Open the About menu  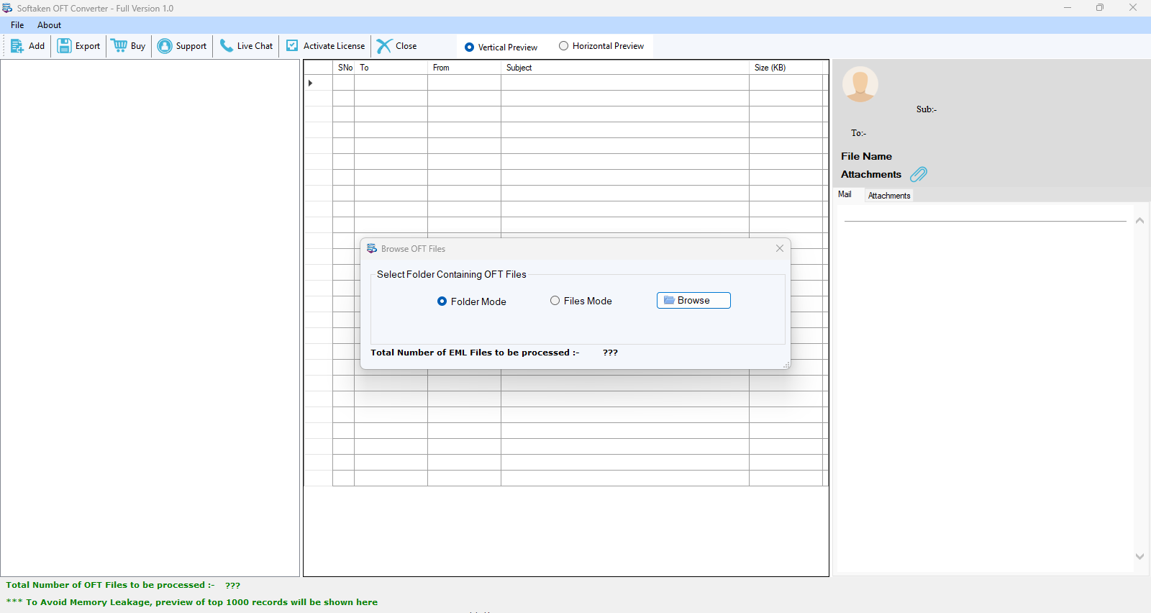(x=49, y=25)
